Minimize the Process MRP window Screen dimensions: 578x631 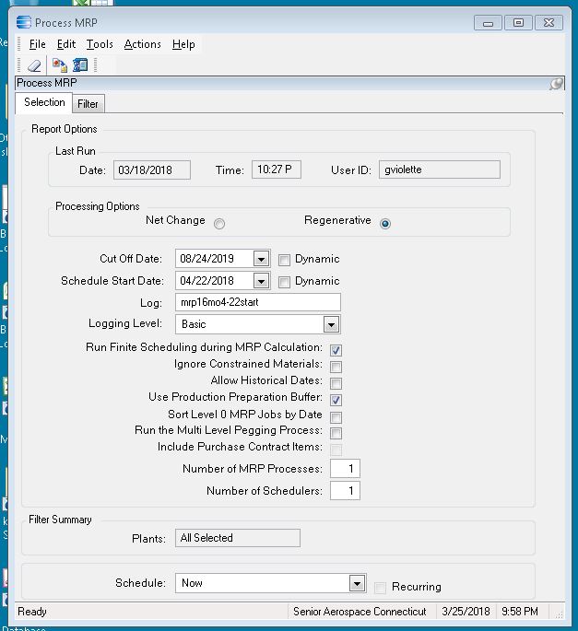tap(488, 23)
